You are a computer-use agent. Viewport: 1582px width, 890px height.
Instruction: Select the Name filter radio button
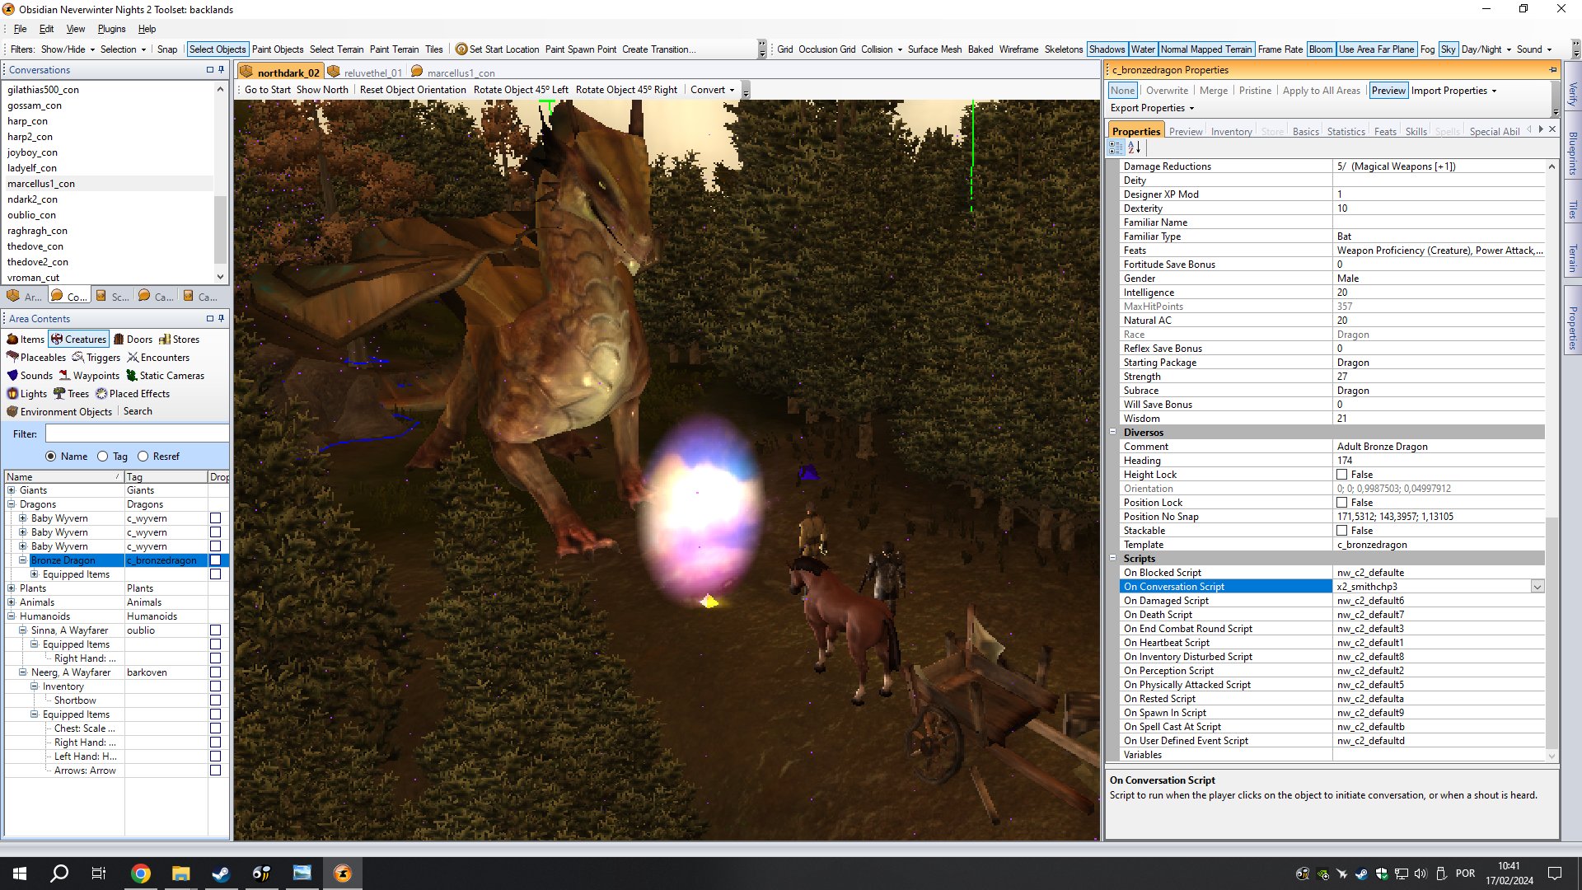coord(51,457)
